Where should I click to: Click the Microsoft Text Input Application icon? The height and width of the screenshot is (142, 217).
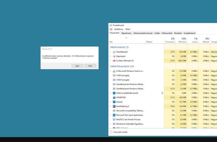114,115
